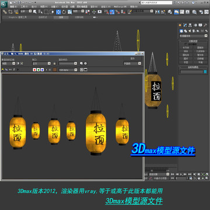Select the Cameras create category
Viewport: 210px width, 210px height.
pos(194,31)
